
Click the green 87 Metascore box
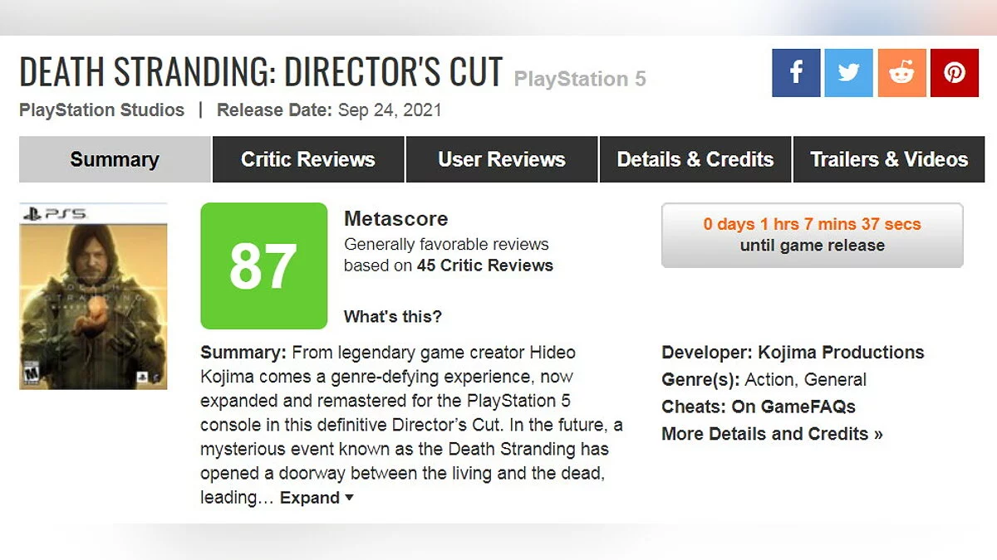click(x=263, y=266)
